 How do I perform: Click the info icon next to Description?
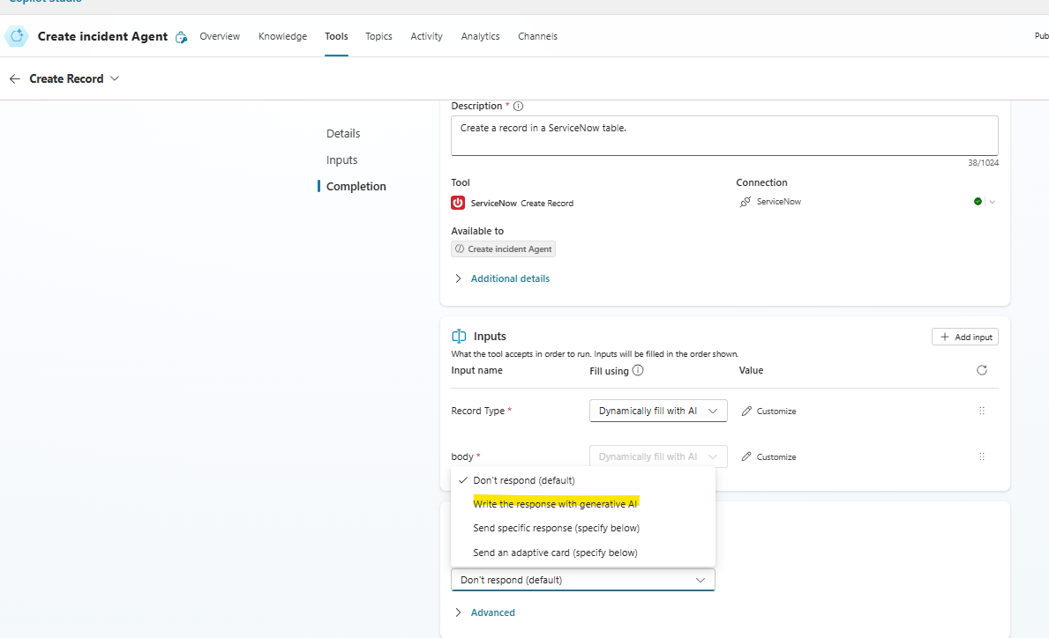518,106
